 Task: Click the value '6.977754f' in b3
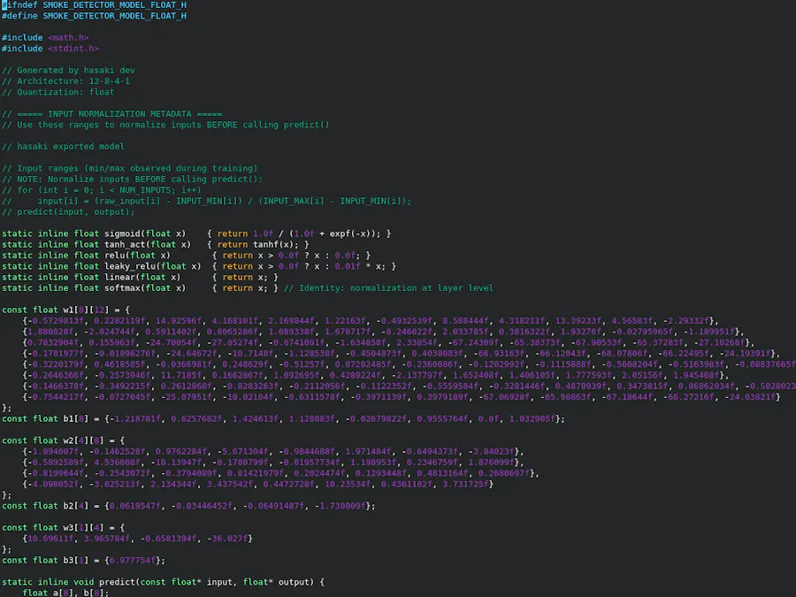132,561
